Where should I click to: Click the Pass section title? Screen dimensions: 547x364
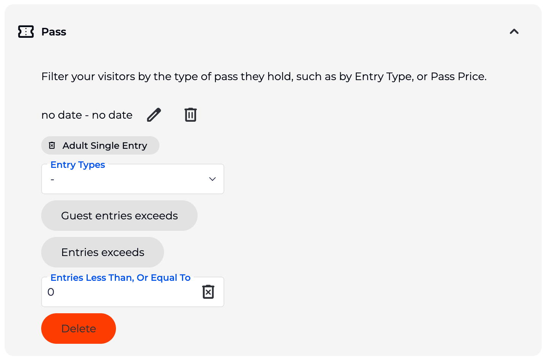(x=54, y=32)
